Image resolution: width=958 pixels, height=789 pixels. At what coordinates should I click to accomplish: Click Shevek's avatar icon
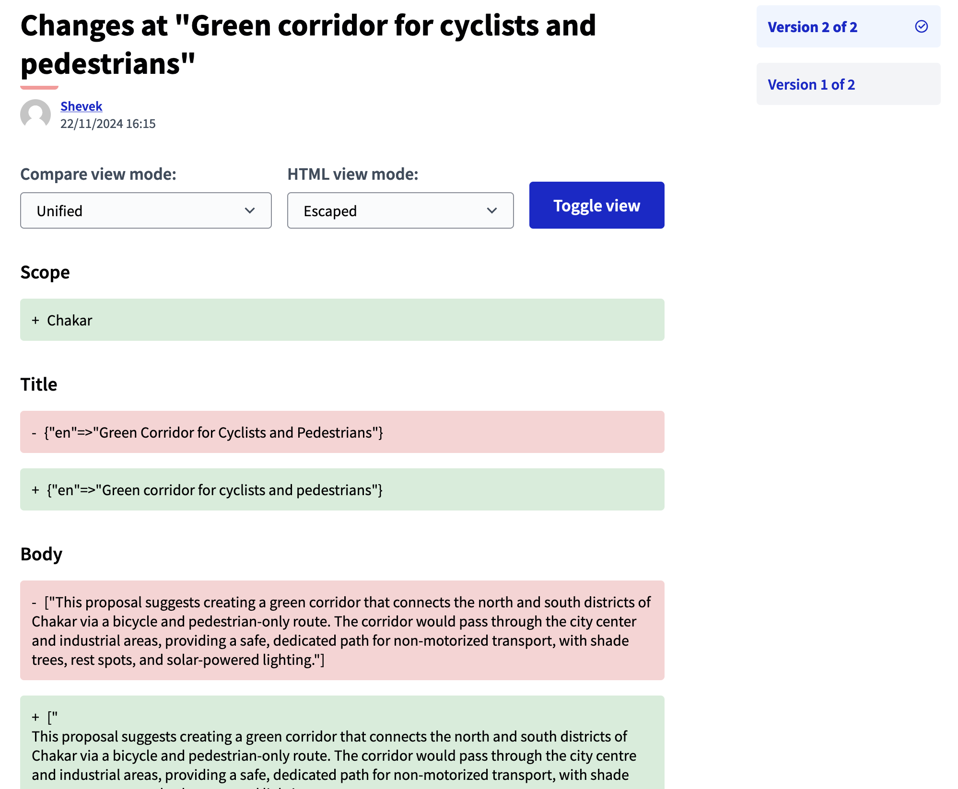[35, 115]
